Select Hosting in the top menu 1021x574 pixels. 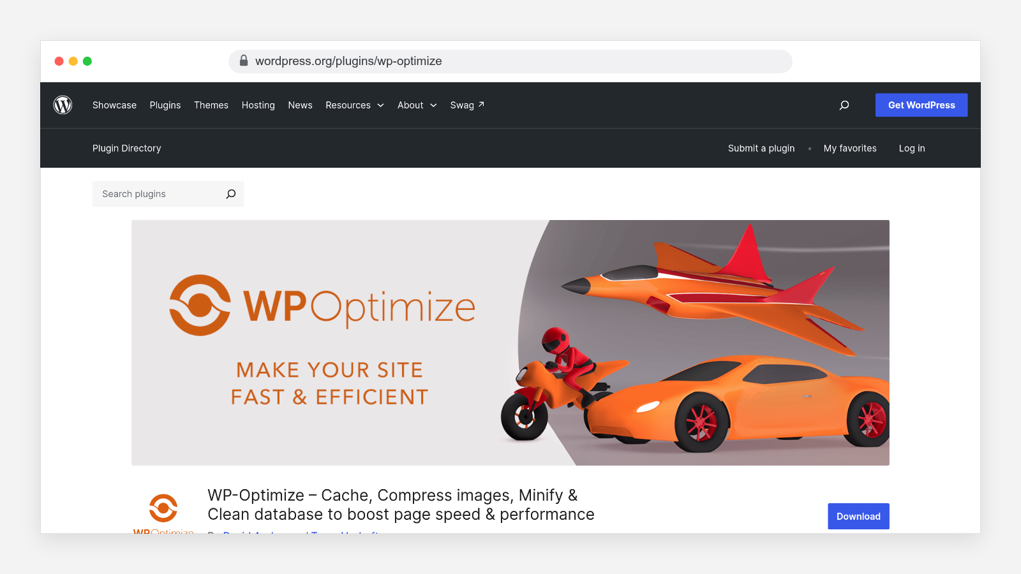point(258,105)
